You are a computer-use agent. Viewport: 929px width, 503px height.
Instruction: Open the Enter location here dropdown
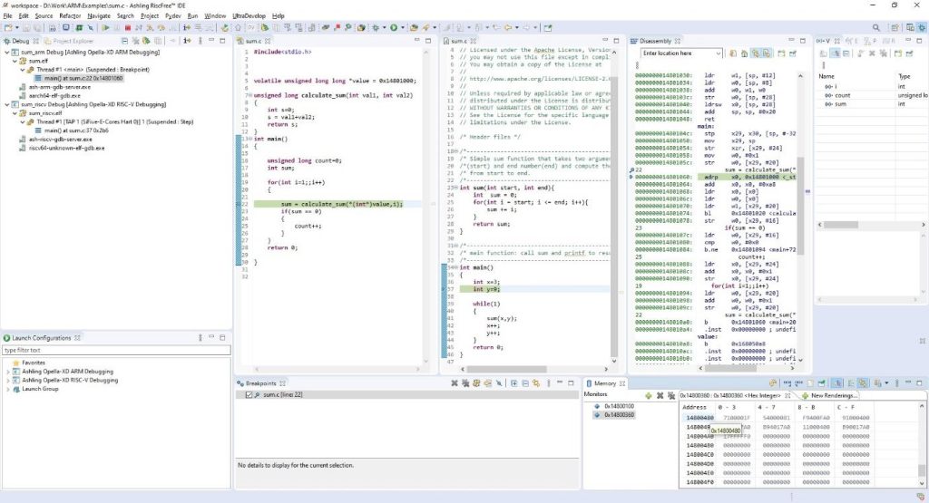click(719, 53)
